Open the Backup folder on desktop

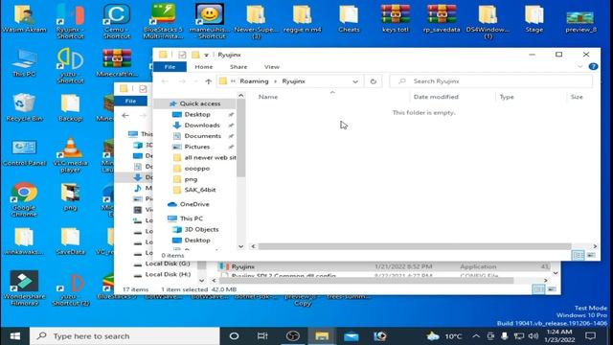(70, 107)
